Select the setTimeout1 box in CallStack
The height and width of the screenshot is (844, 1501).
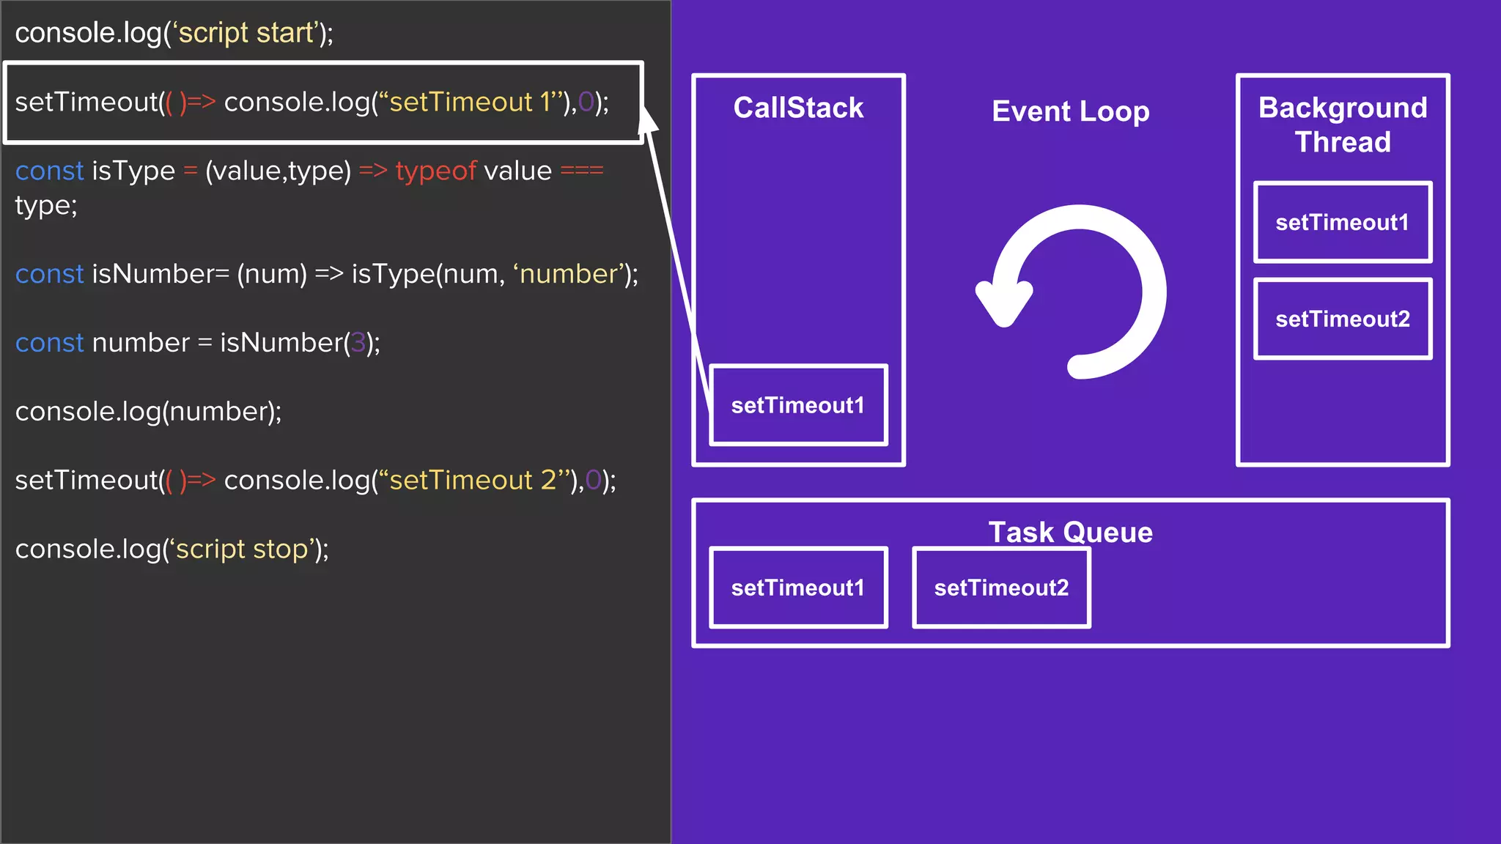click(798, 405)
